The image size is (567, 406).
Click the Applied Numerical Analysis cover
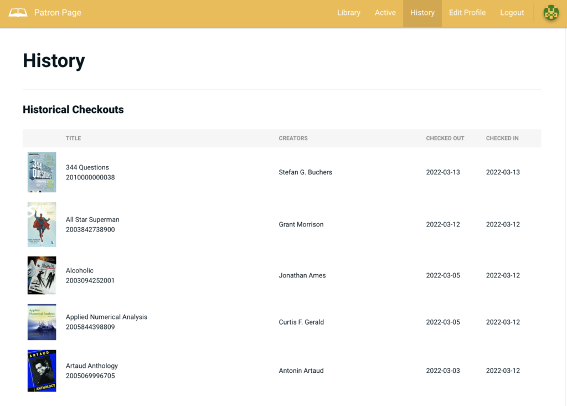[42, 322]
